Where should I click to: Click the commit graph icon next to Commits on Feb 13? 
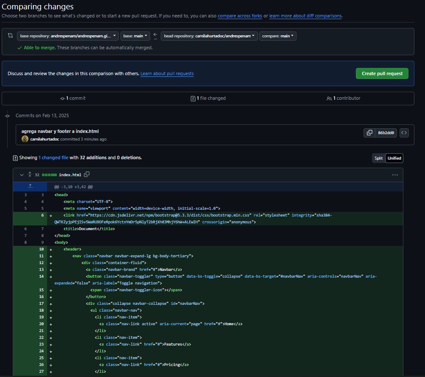7,115
